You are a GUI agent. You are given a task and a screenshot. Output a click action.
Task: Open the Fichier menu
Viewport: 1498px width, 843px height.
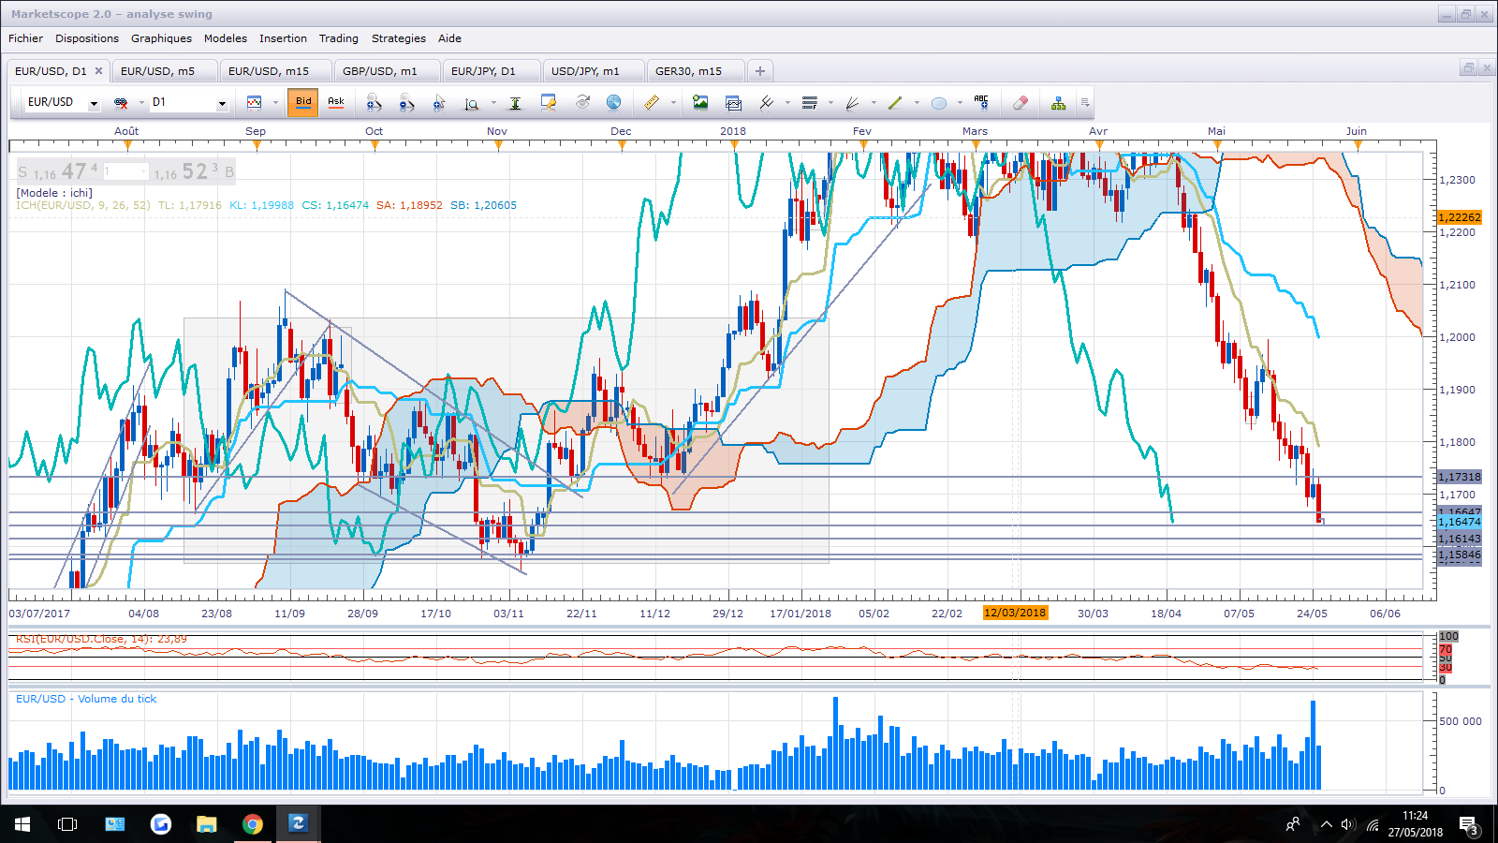(25, 38)
